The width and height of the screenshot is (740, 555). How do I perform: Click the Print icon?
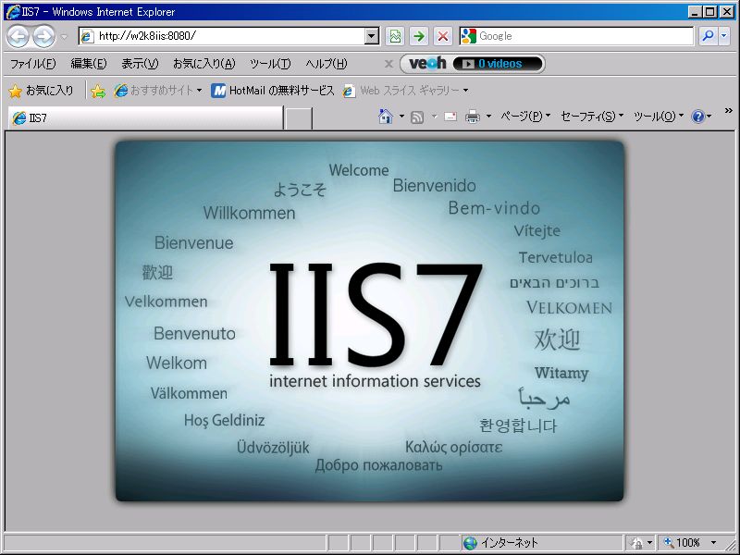(473, 117)
